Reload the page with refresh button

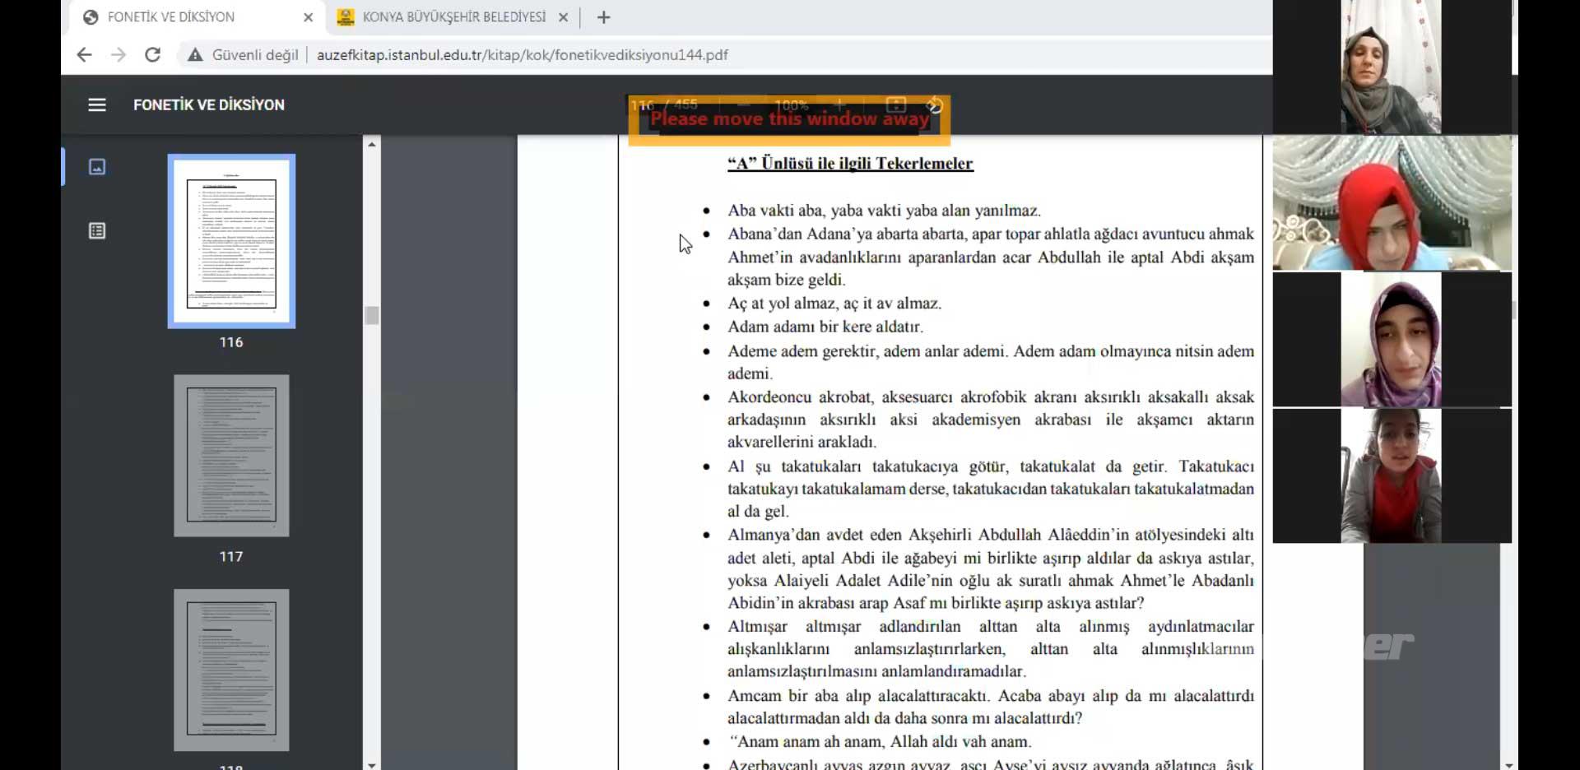click(152, 55)
